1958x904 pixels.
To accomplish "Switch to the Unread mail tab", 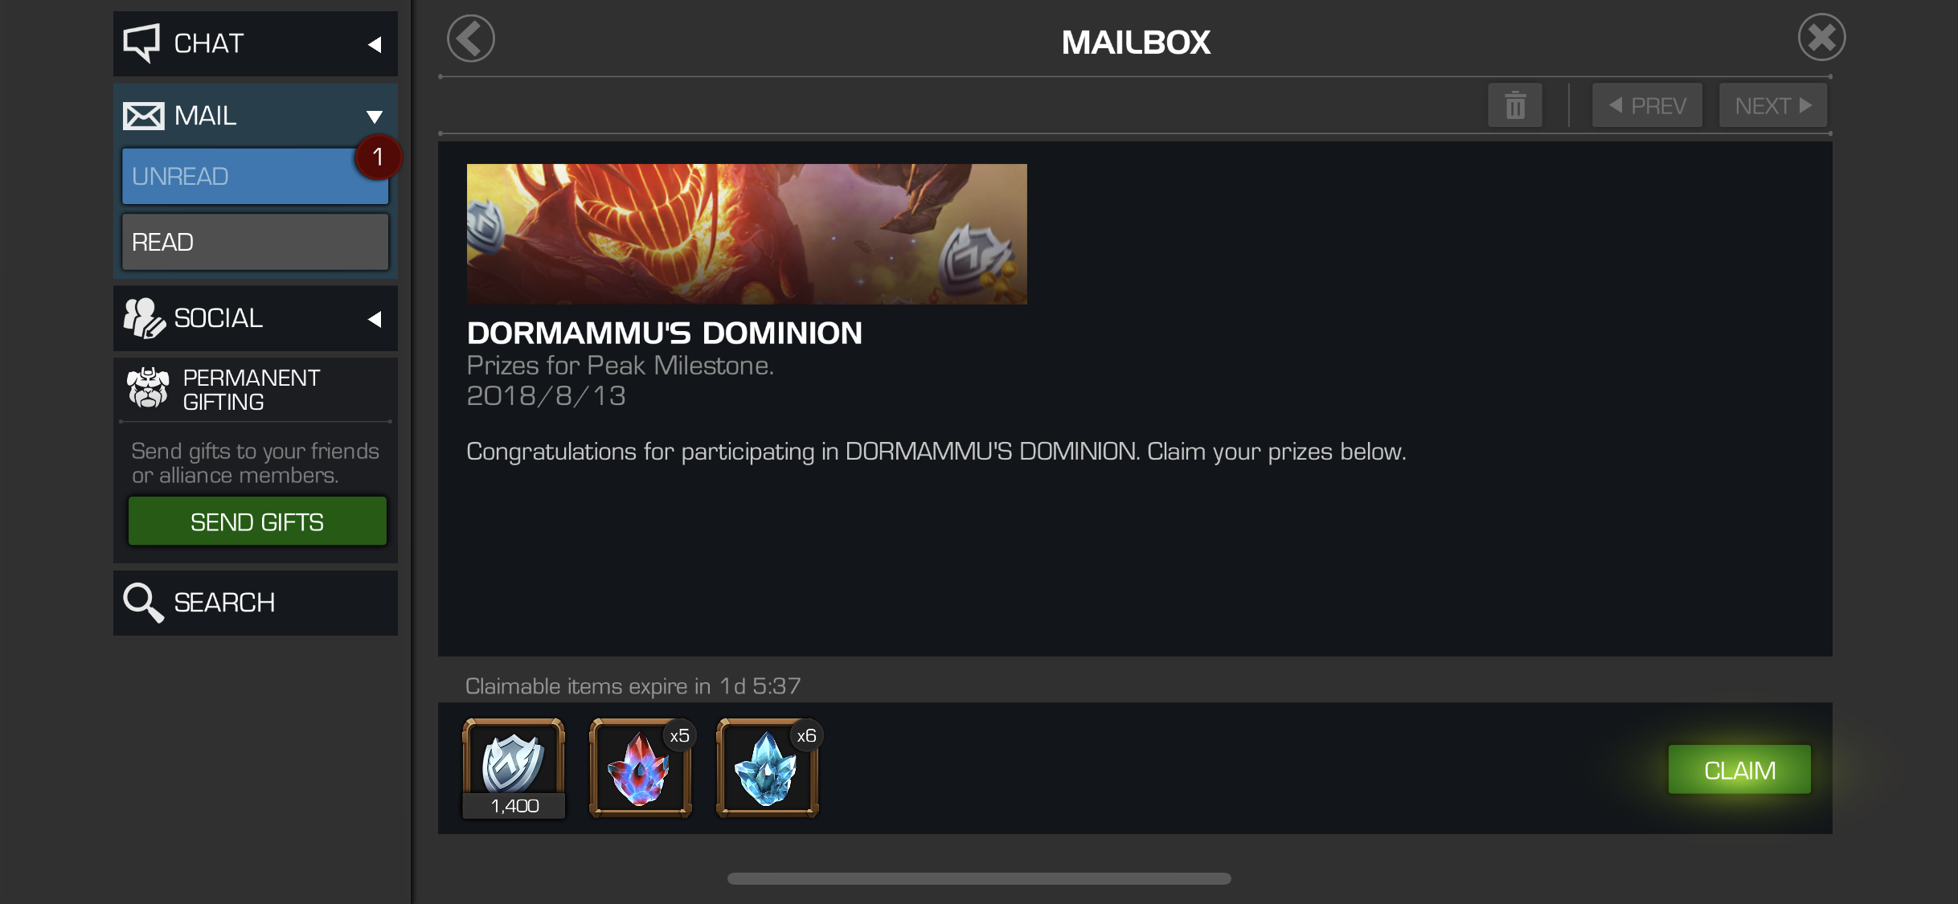I will (x=255, y=176).
